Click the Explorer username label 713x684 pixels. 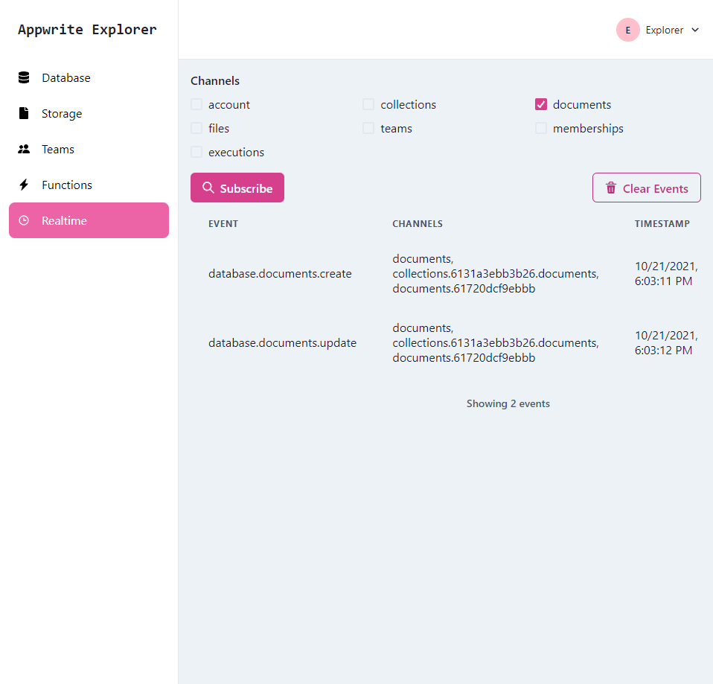click(x=665, y=30)
